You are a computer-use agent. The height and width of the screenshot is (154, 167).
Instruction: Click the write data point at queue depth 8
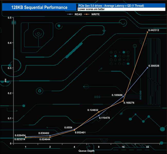point(99,112)
